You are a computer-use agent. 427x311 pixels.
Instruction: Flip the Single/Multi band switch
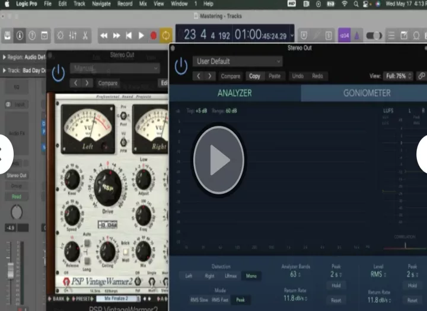(x=152, y=281)
